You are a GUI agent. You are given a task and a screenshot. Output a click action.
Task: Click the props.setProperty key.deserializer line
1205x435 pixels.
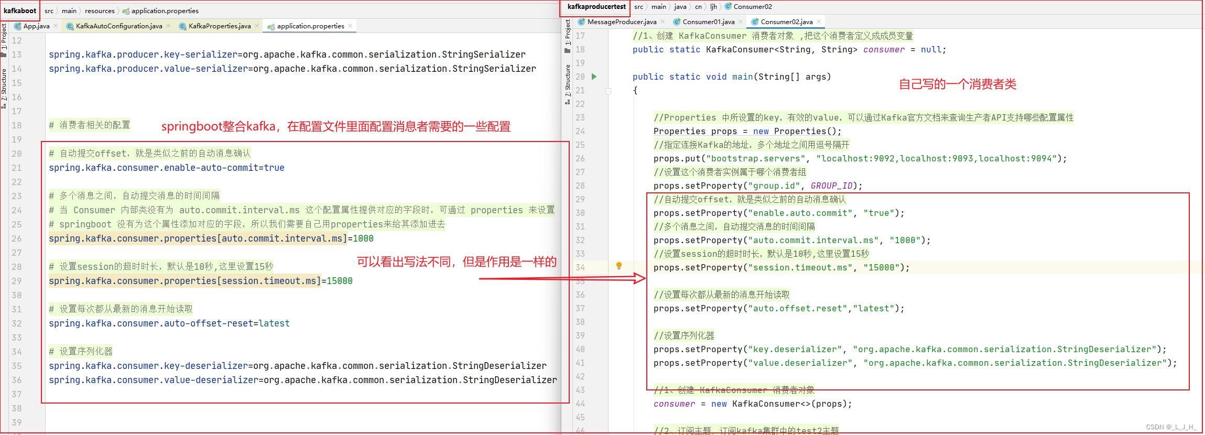coord(910,350)
